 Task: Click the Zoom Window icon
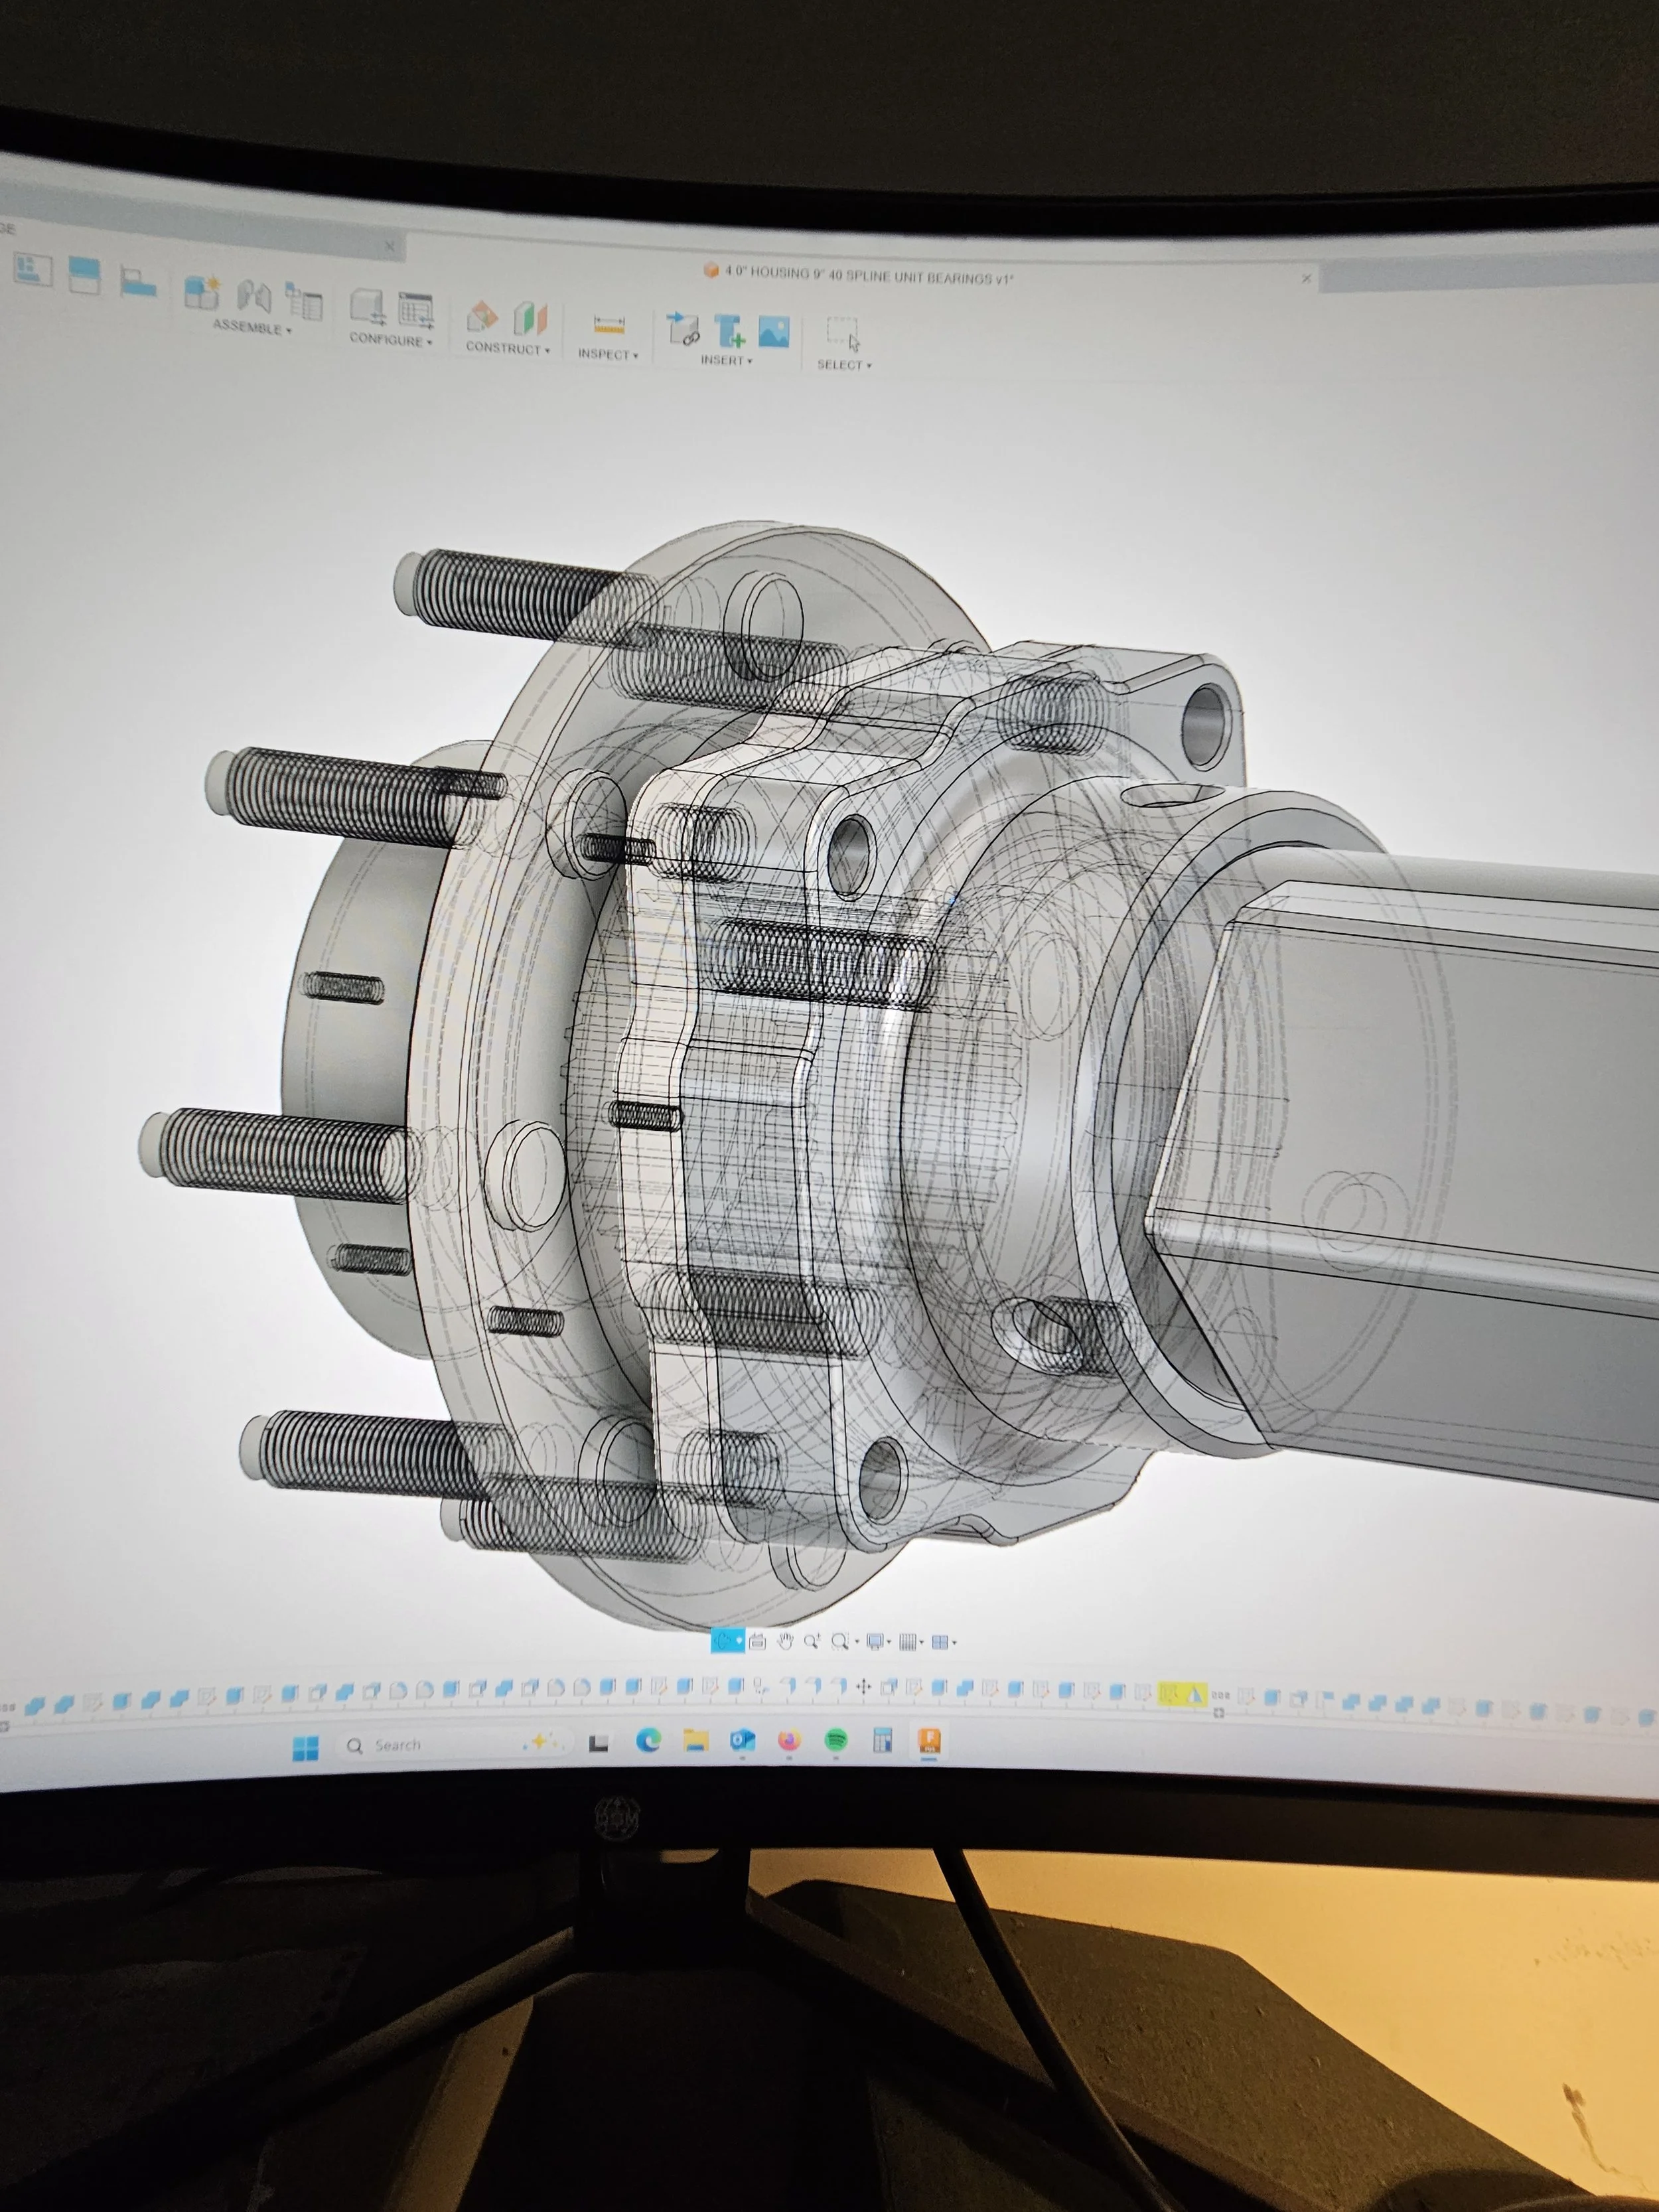(x=840, y=1641)
